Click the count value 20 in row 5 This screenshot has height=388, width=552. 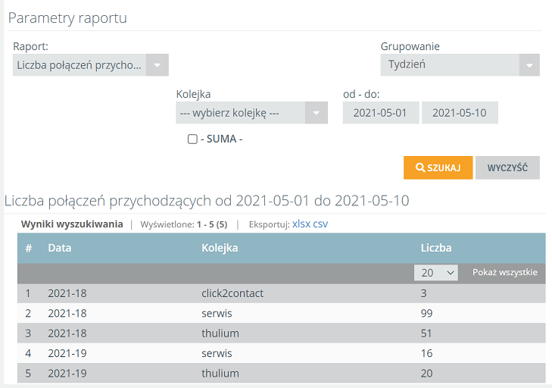coord(426,374)
